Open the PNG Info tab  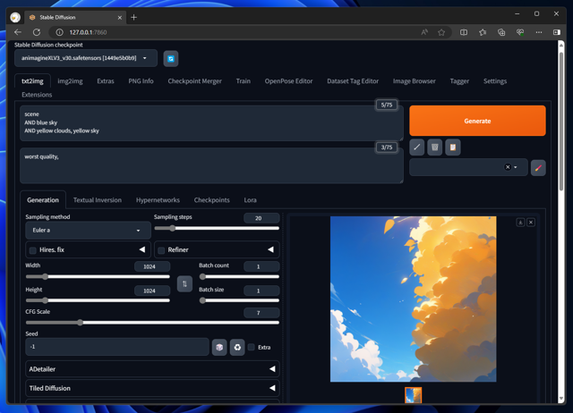tap(141, 81)
